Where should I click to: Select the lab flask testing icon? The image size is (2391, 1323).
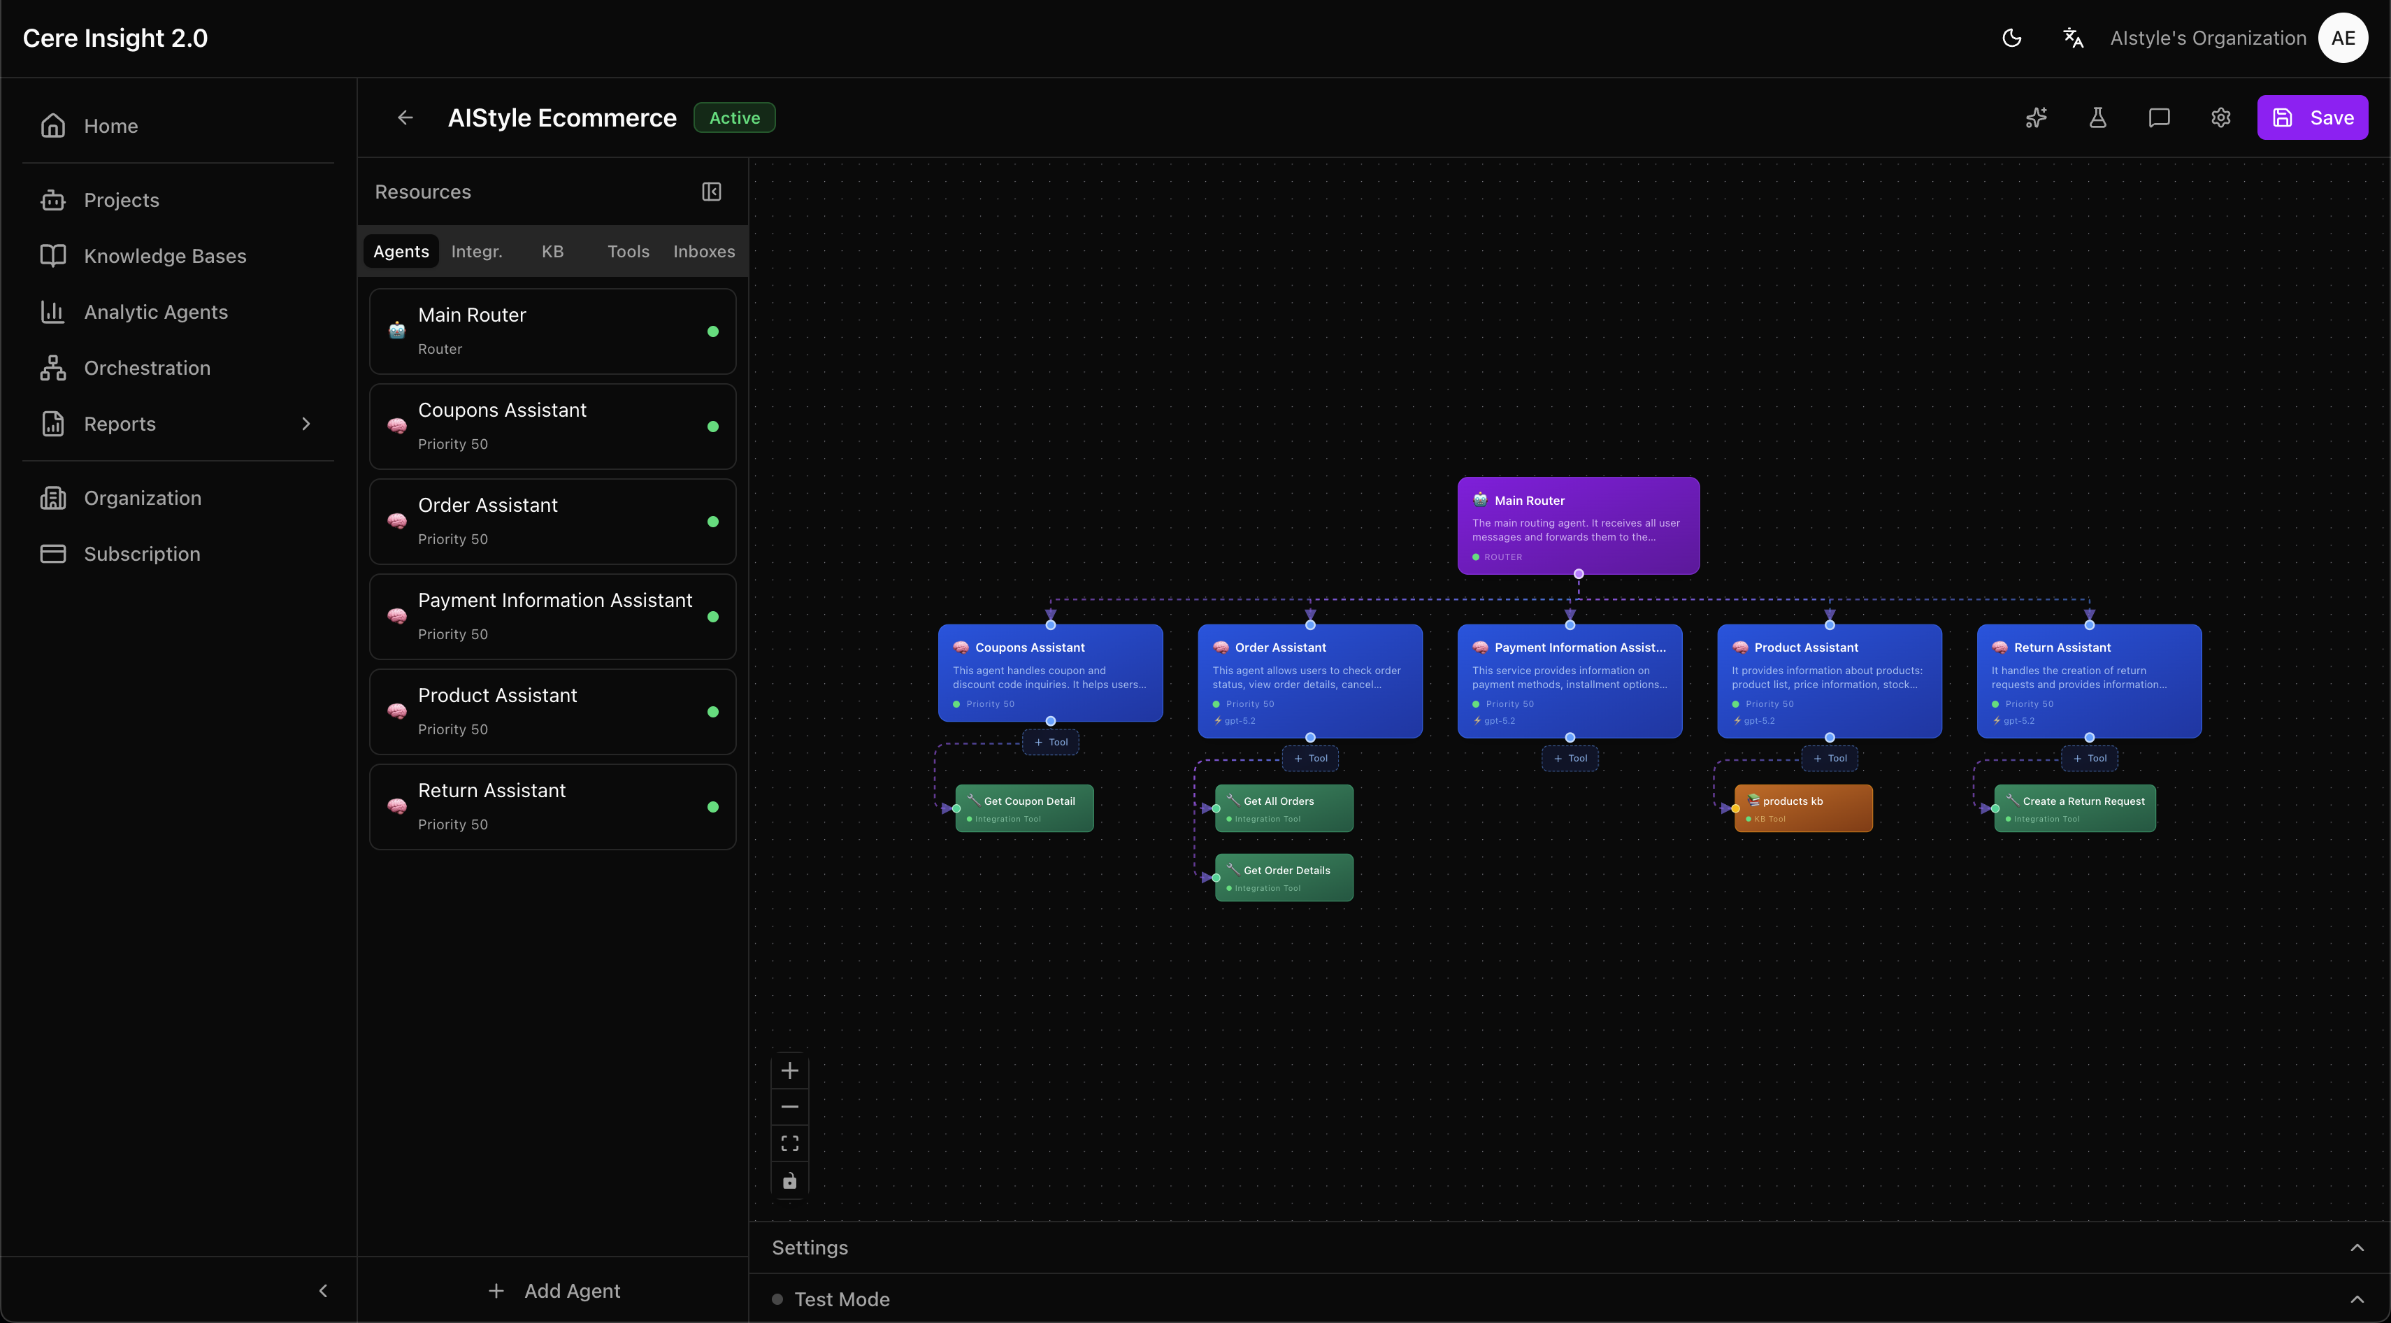[x=2097, y=117]
